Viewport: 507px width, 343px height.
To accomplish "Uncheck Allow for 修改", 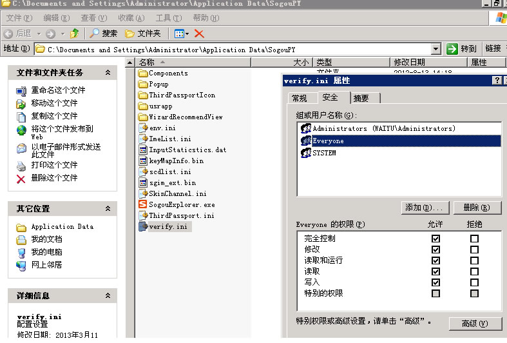I will (436, 250).
